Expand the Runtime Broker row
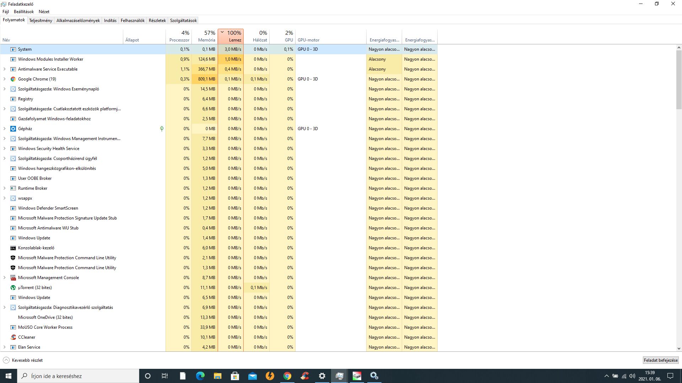Viewport: 682px width, 383px height. (x=4, y=188)
